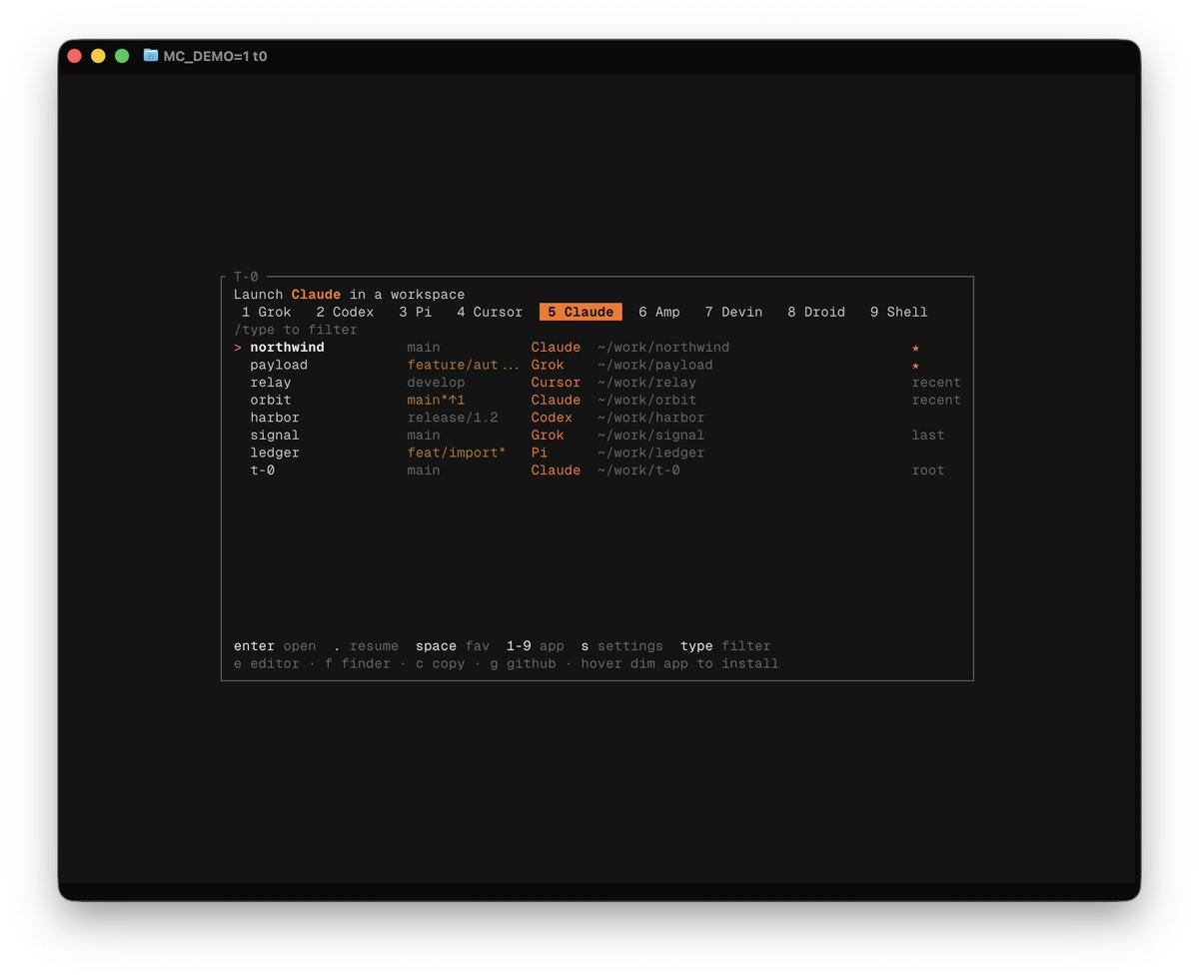The image size is (1199, 978).
Task: Toggle favorite star on payload row
Action: [915, 366]
